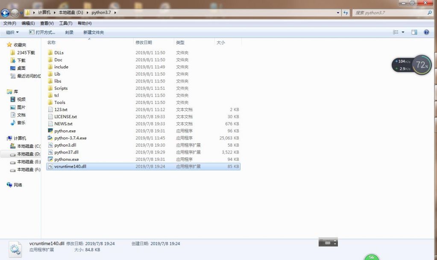Screen dimensions: 437x260
Task: Click the python.exe file icon
Action: pos(50,131)
